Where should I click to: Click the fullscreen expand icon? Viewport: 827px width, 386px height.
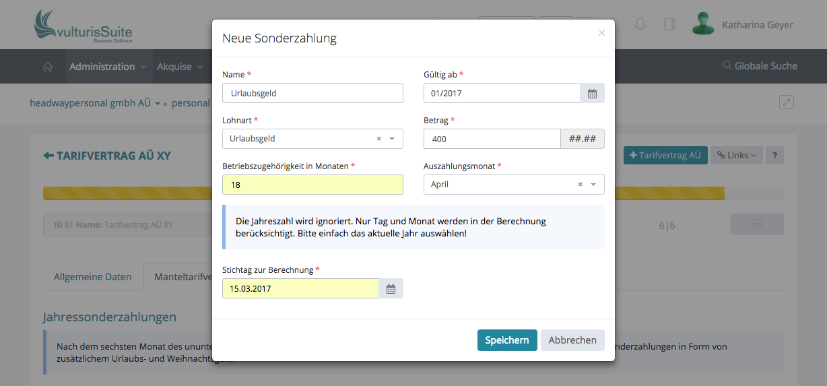[786, 102]
